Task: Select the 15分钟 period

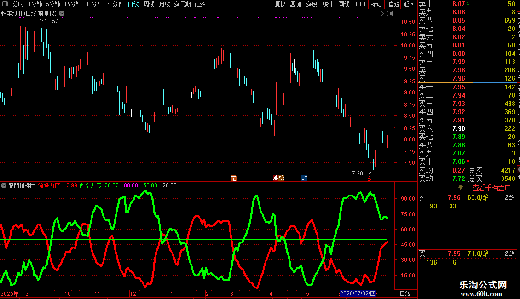Action: 72,4
